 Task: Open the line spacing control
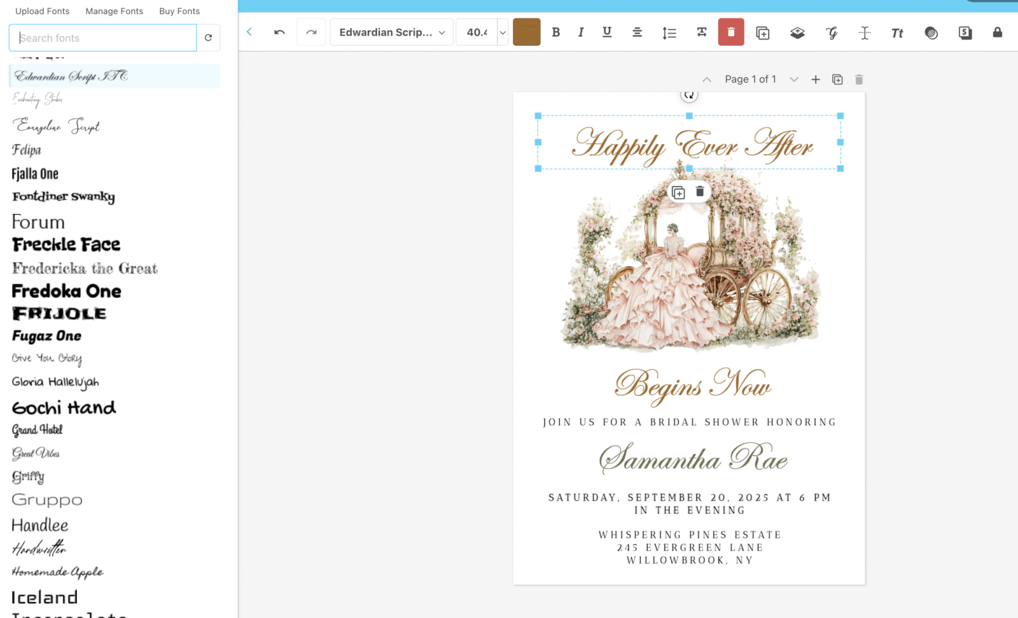click(669, 32)
